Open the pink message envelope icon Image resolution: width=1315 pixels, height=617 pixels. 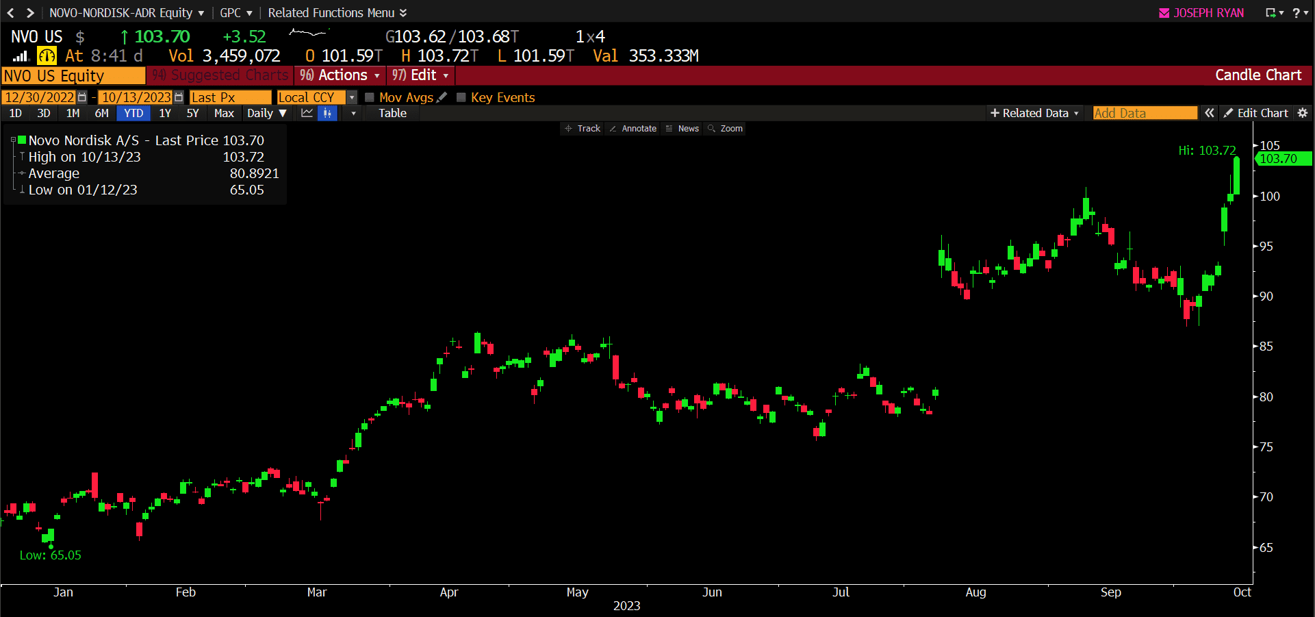1164,13
